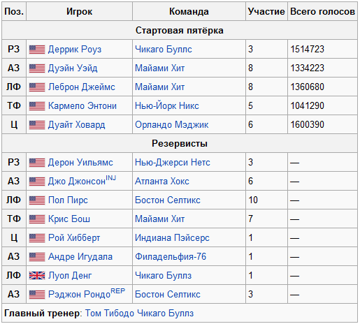Open Чикаго Буллз link in the coach row
360x324 pixels.
(165, 314)
